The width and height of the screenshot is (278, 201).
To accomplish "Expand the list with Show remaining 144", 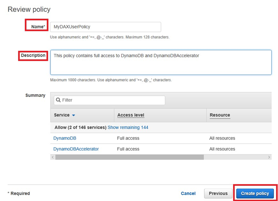I will (128, 128).
